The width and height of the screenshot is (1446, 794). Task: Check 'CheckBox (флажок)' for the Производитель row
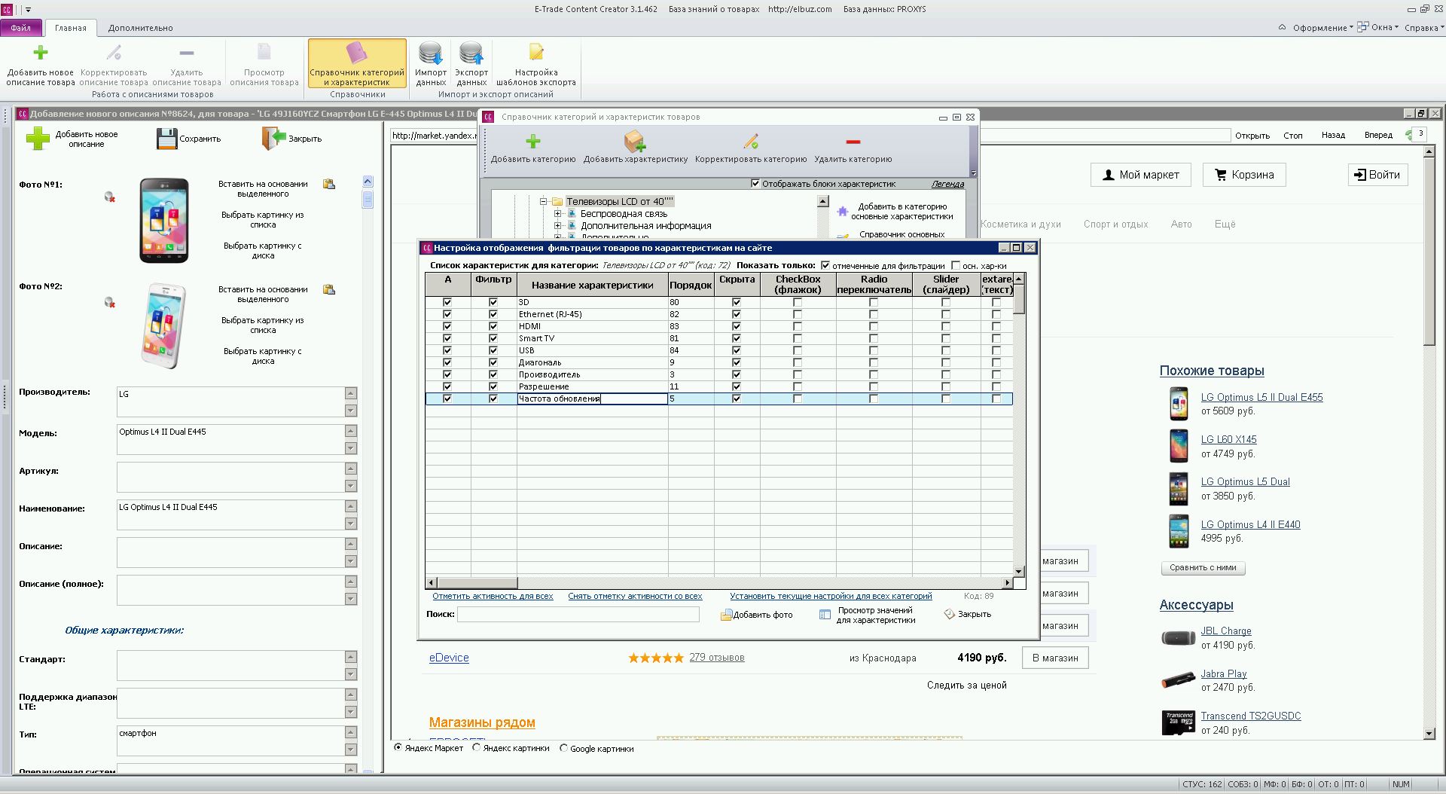[x=798, y=374]
